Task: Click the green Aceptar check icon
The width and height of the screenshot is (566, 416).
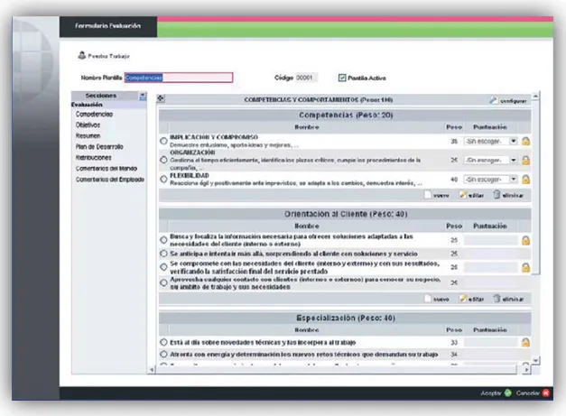Action: [508, 393]
